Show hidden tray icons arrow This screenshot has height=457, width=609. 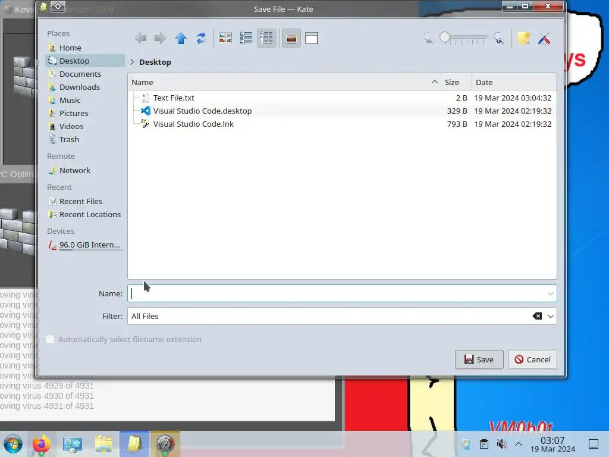519,444
